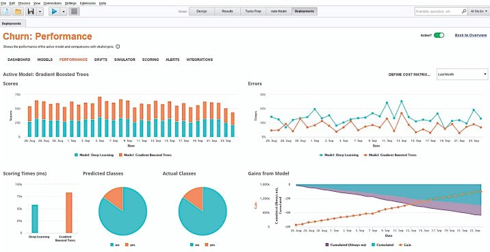Toggle 'no' legend under Actual Classes
This screenshot has width=490, height=252.
coord(194,244)
